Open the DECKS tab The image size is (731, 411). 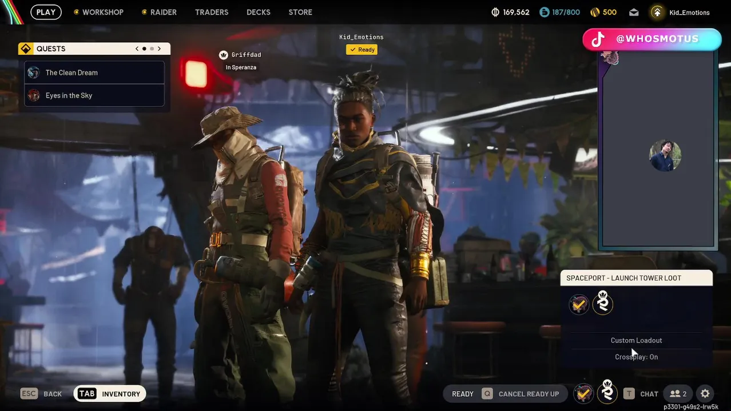(x=259, y=12)
